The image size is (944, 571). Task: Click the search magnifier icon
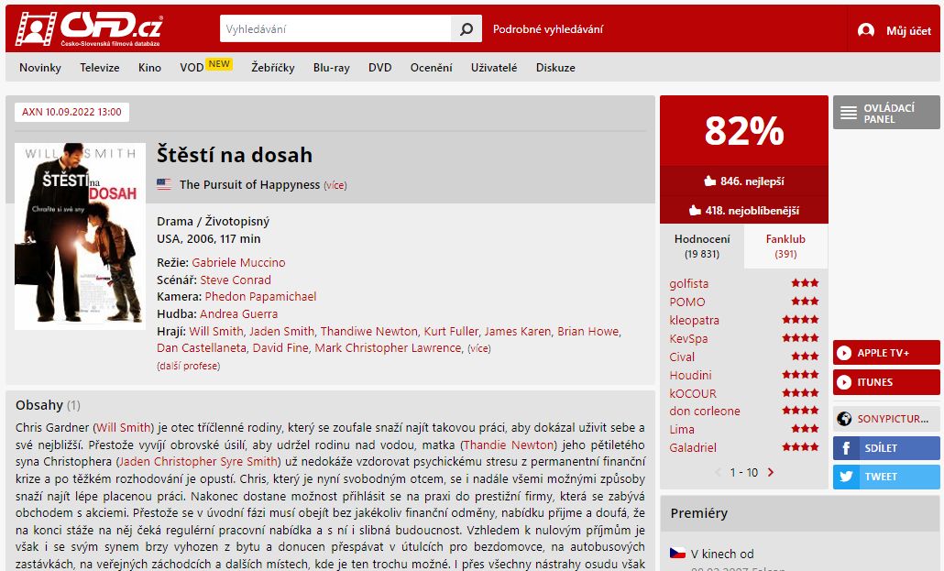click(x=466, y=29)
